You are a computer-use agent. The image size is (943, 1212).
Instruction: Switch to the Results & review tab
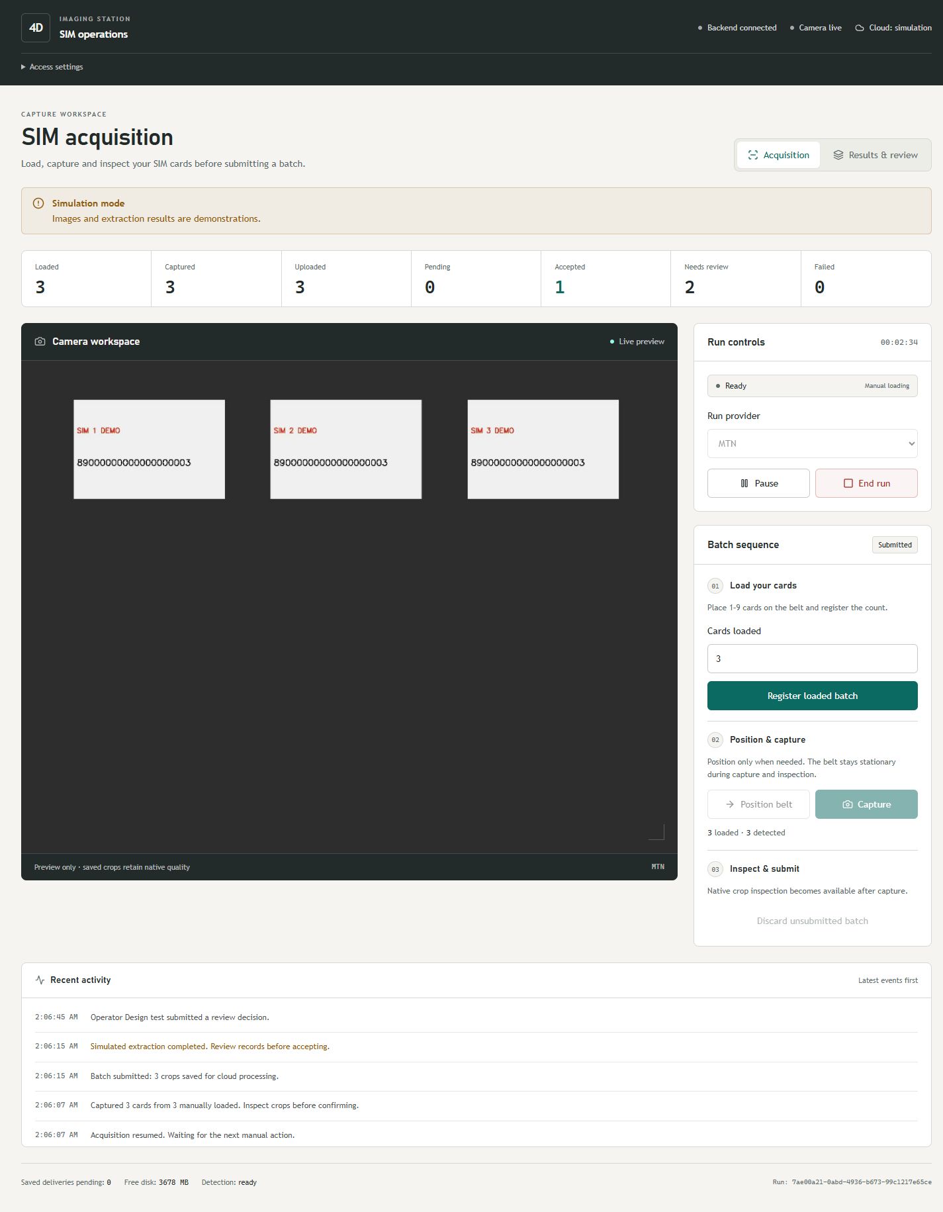[875, 155]
